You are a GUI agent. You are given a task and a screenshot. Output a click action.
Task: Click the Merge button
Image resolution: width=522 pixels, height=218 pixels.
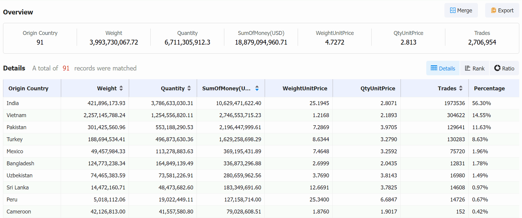[461, 10]
